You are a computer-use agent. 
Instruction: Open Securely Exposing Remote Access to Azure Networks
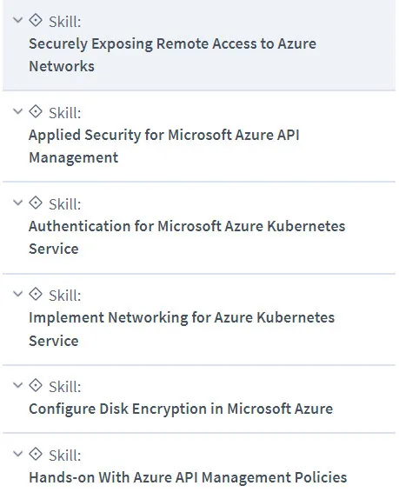(172, 55)
